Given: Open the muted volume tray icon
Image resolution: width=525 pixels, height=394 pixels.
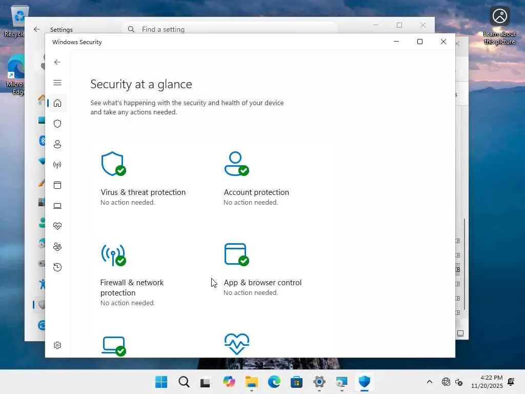Looking at the screenshot, I should [x=459, y=382].
